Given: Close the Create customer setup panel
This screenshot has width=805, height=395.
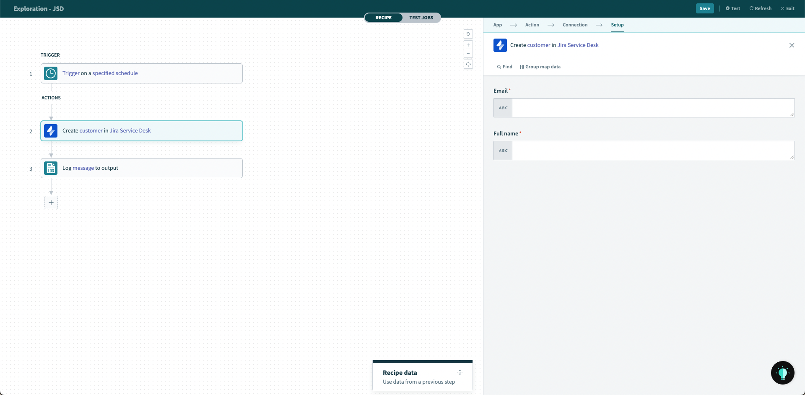Looking at the screenshot, I should click(792, 45).
